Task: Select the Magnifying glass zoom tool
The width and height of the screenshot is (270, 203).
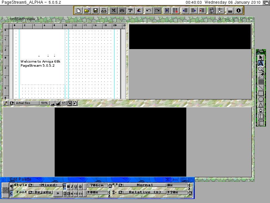Action: coord(261,69)
